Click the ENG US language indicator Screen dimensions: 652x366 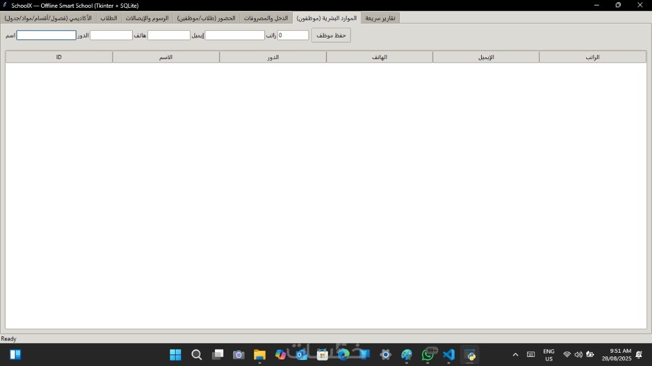click(x=549, y=355)
